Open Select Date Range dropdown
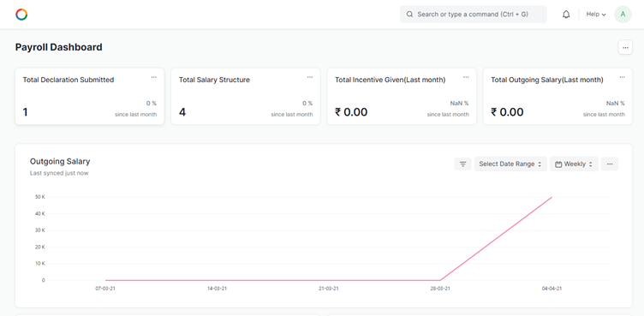644x316 pixels. coord(510,164)
